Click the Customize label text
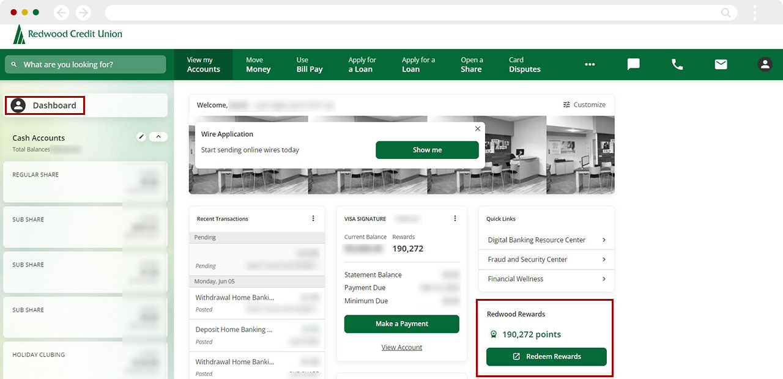Screen dimensions: 783x379 coord(590,105)
